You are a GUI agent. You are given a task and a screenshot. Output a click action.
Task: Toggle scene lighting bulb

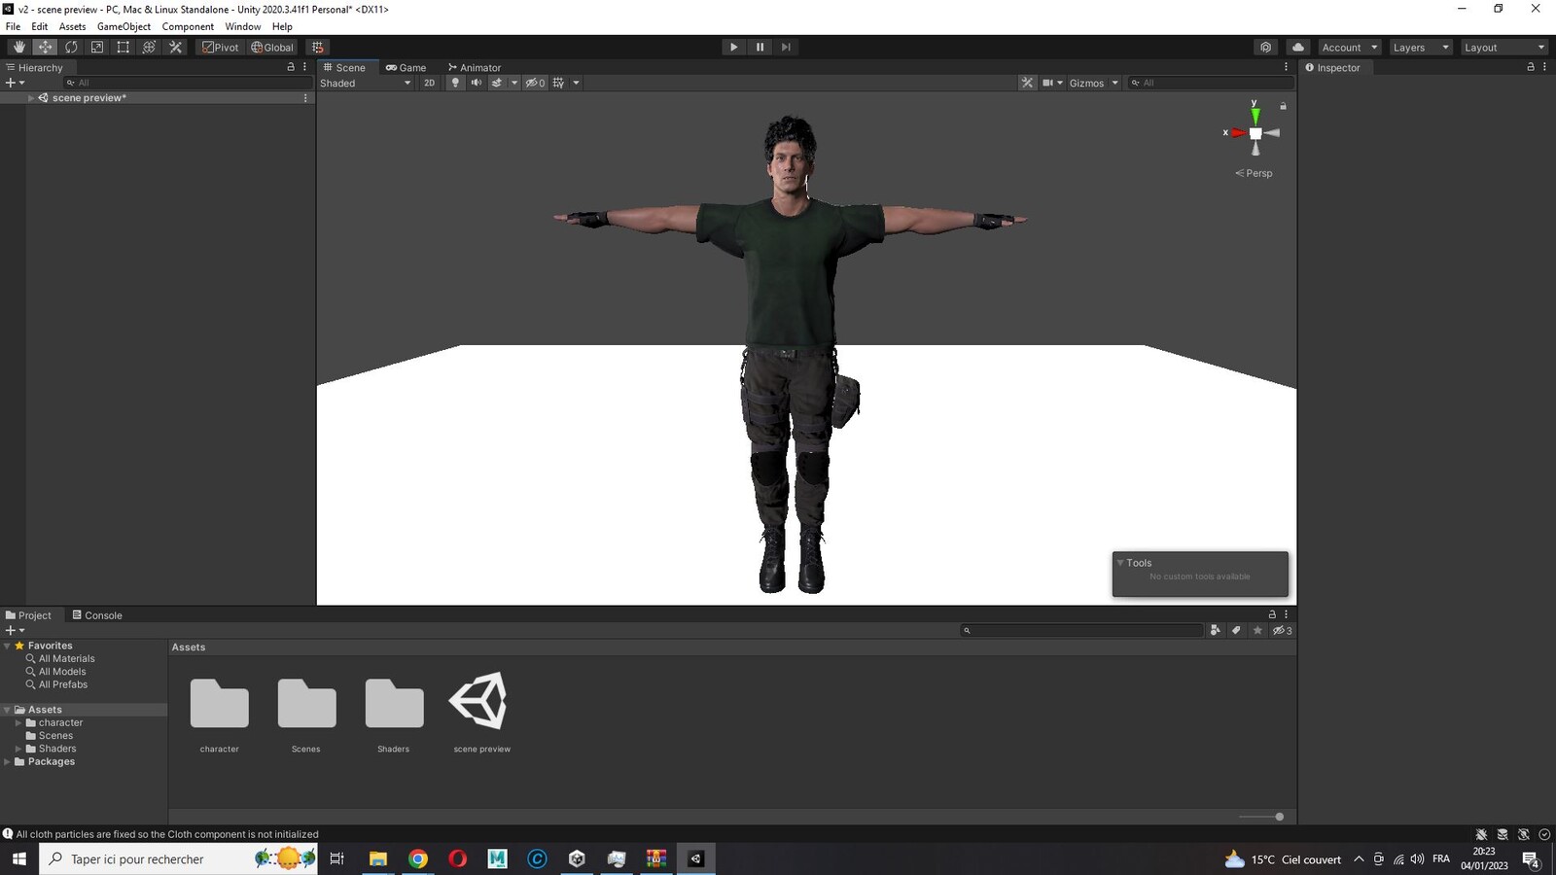click(454, 83)
